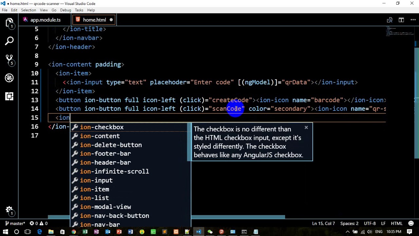Click the feedback smiley in status bar

(x=411, y=223)
